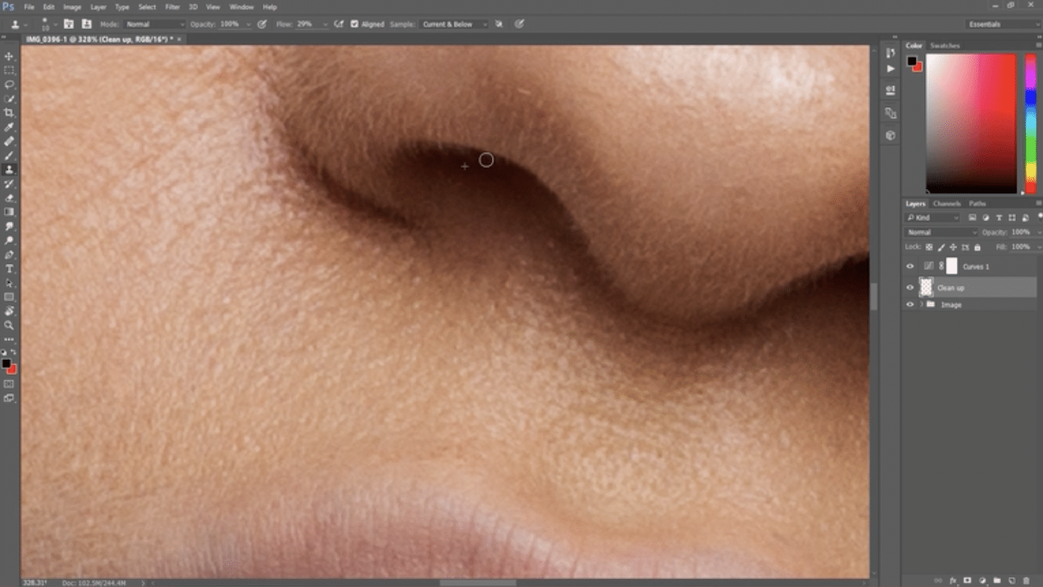Hide the Curves 1 layer

coord(910,267)
